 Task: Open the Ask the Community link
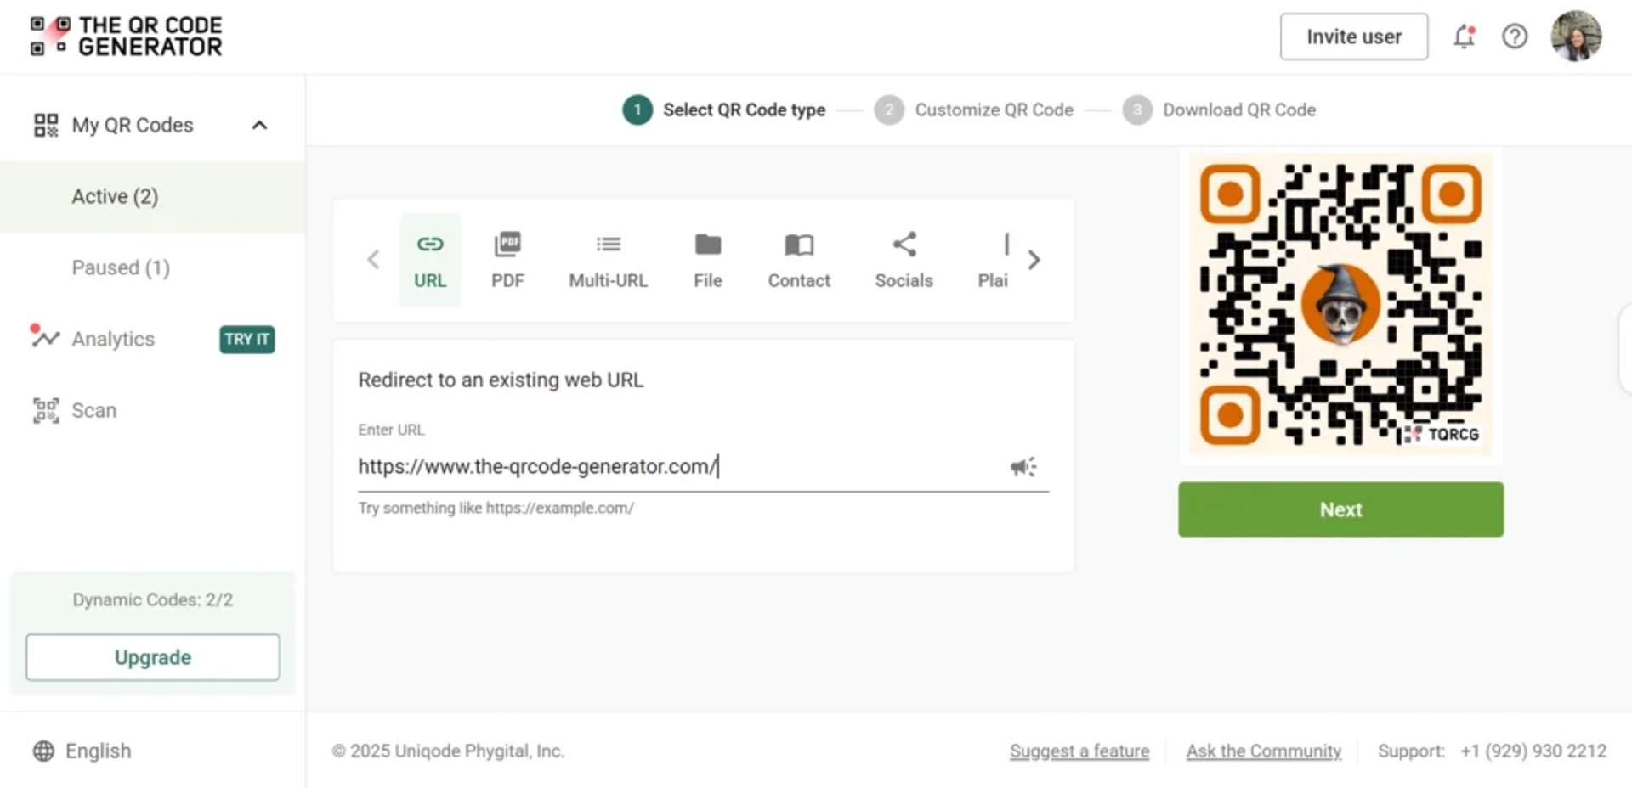[1264, 751]
